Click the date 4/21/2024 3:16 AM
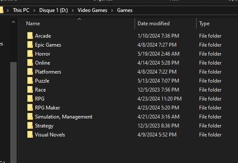Viewport: 238px width, 163px height. click(159, 117)
